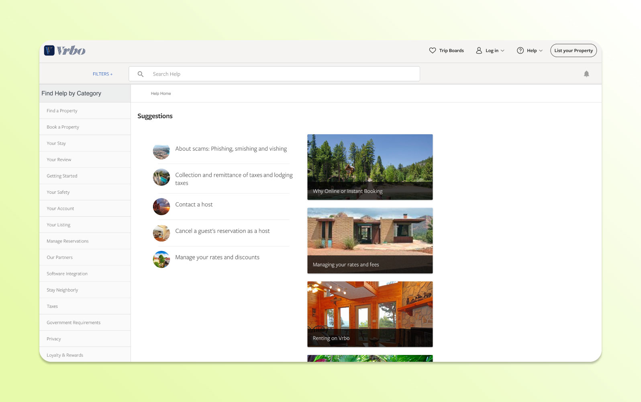This screenshot has width=641, height=402.
Task: Click the Vrbo logo icon
Action: [x=49, y=50]
